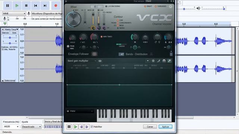Click the HOLD envelope knob
Screen dimensions: 239x134
72,38
